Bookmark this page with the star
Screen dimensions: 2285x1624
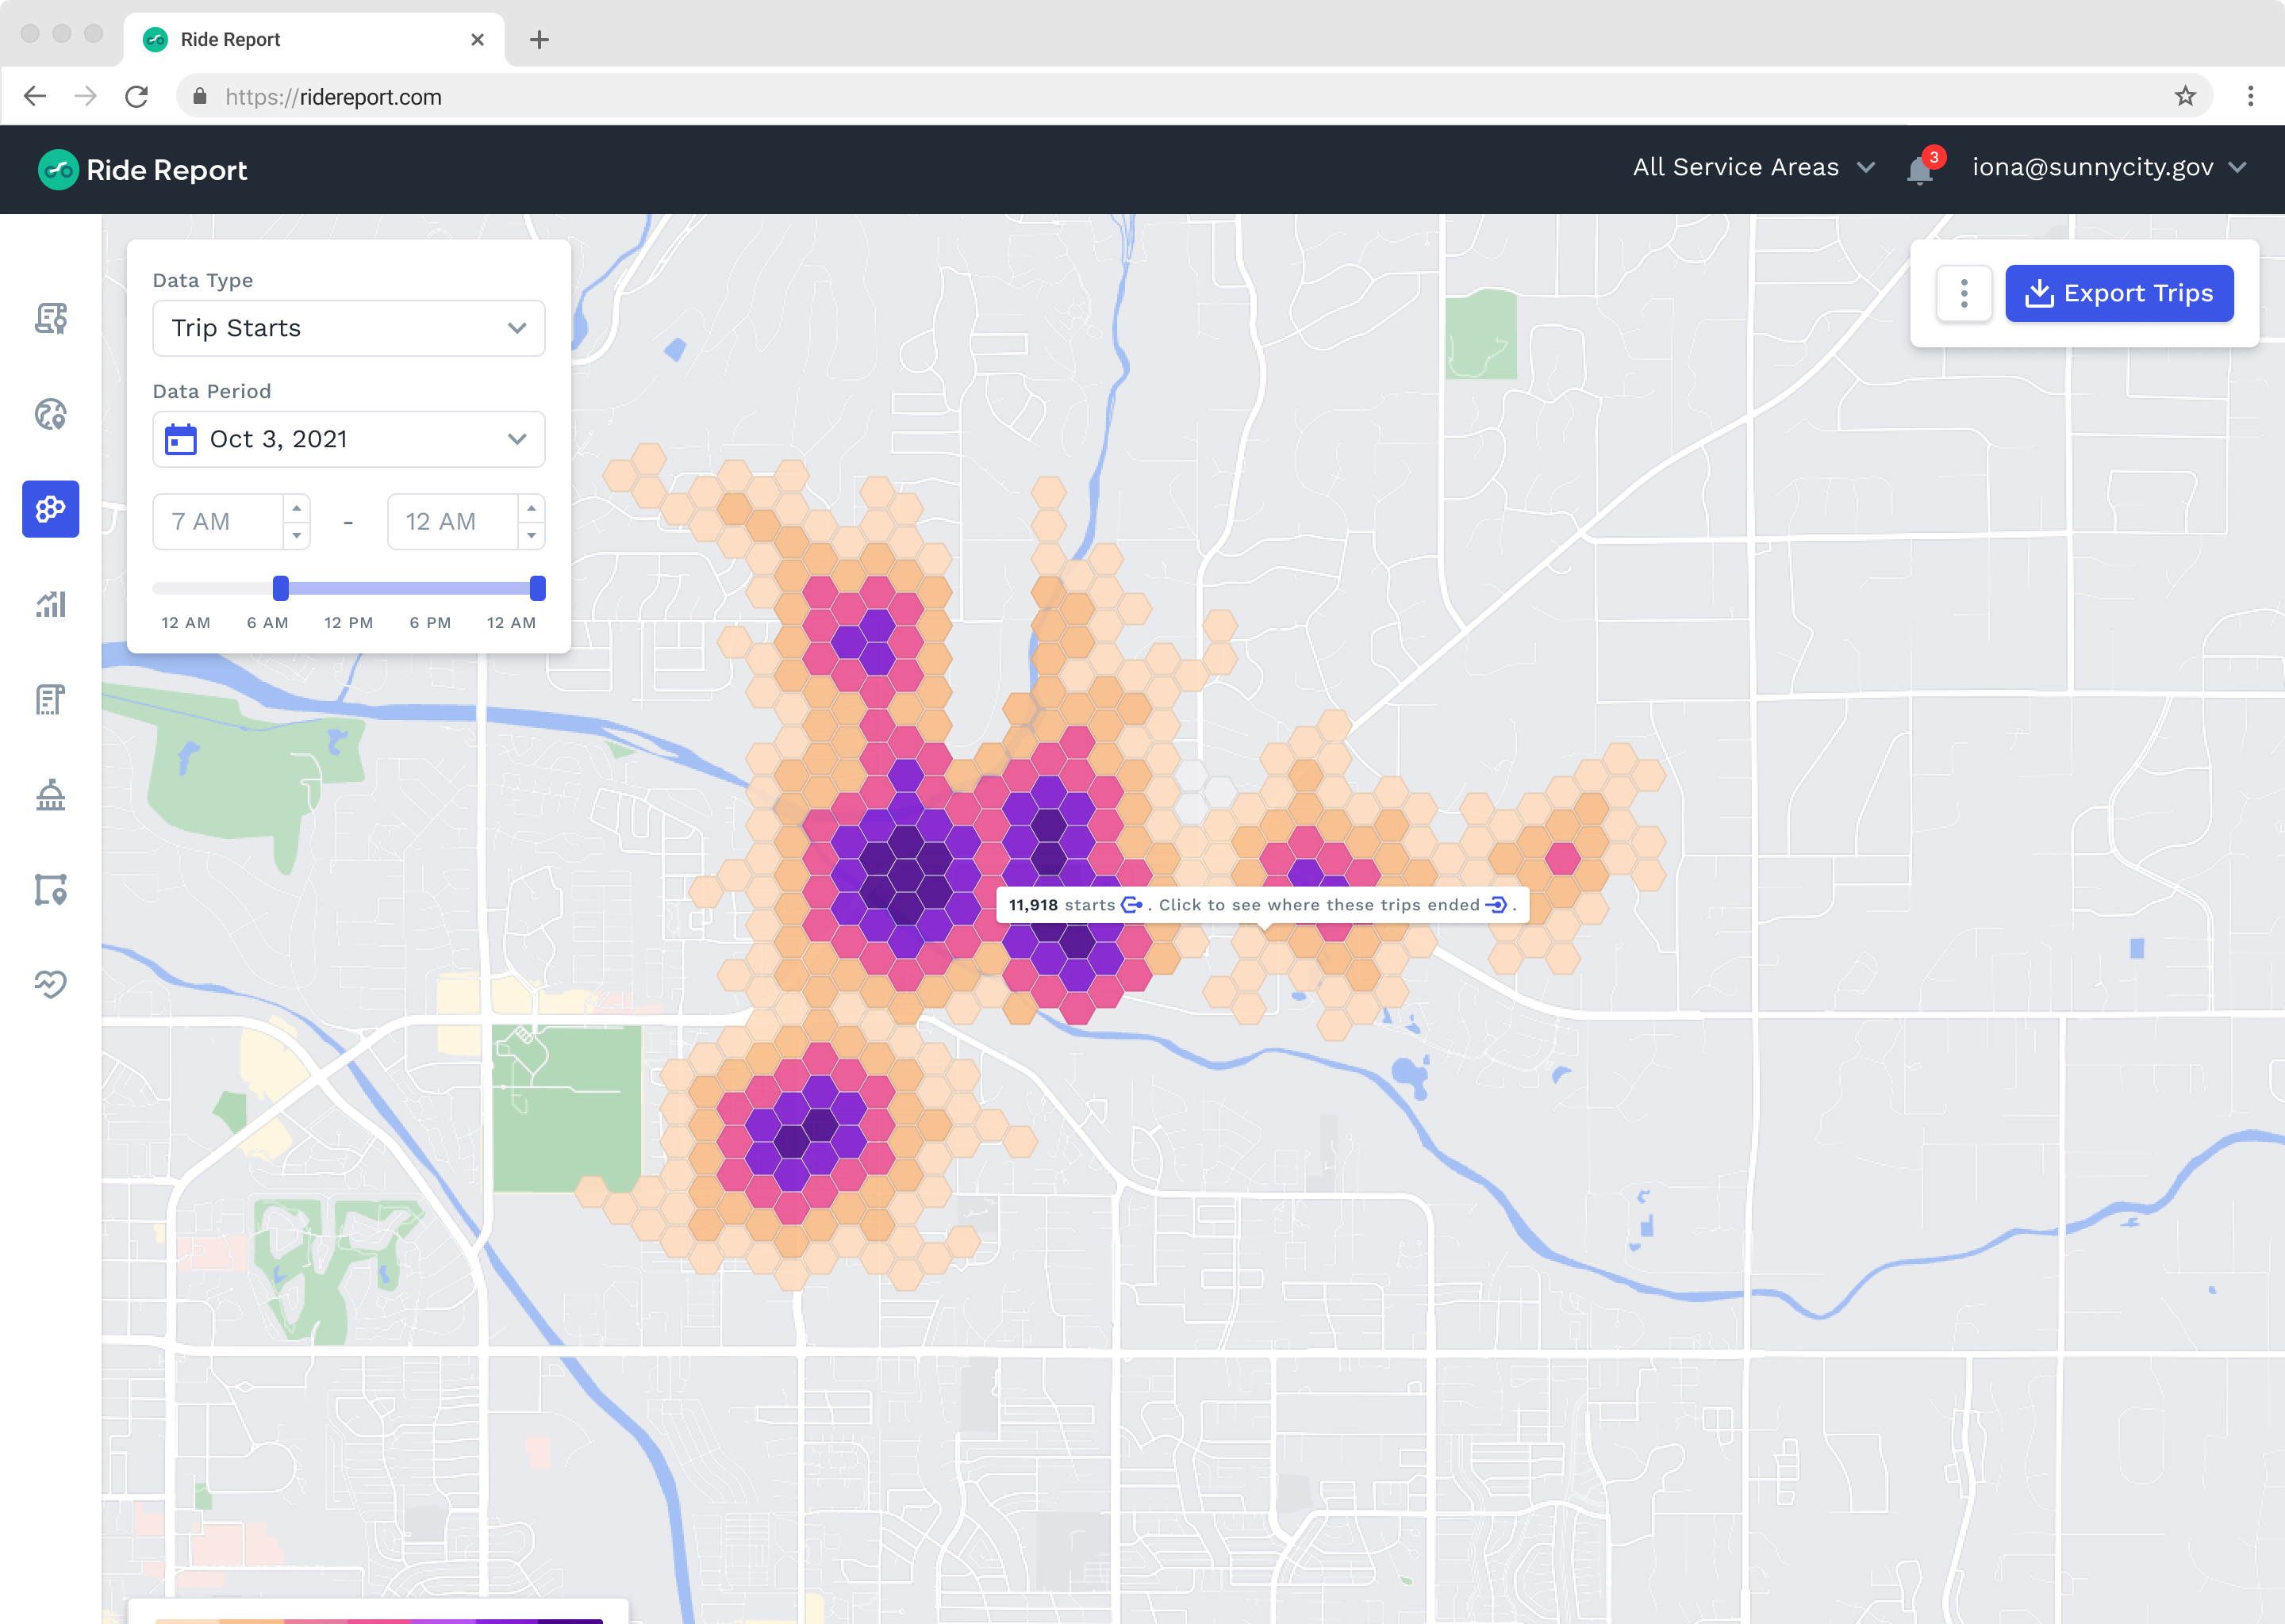tap(2185, 96)
